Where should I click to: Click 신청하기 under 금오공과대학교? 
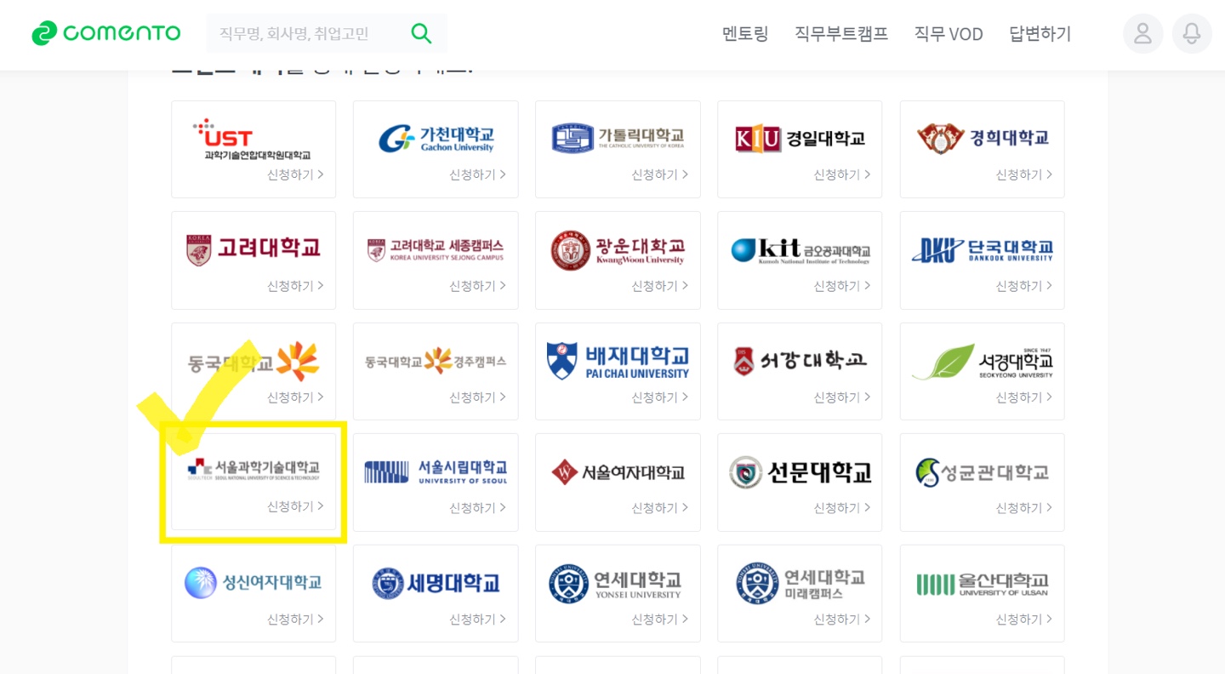(842, 286)
